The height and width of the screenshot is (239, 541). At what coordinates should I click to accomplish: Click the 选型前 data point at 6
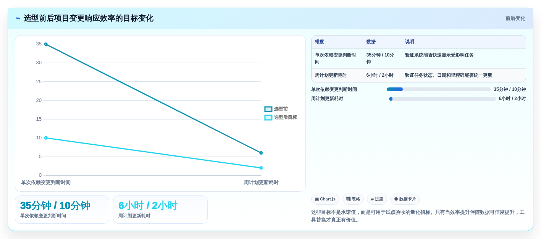point(261,153)
